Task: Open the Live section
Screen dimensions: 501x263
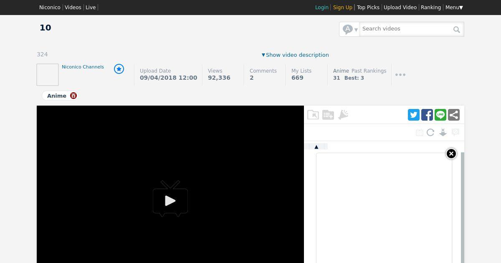Action: coord(91,8)
